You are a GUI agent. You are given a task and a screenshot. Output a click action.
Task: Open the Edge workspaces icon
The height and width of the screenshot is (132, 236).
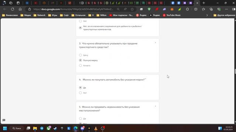11,3
